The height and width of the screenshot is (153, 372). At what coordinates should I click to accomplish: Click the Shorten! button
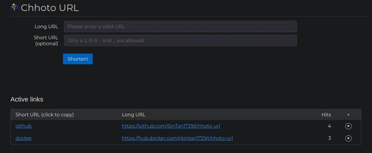78,59
